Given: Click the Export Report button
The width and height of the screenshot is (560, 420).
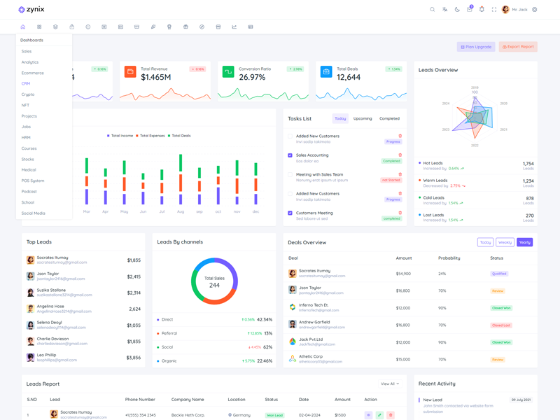Looking at the screenshot, I should [x=518, y=47].
